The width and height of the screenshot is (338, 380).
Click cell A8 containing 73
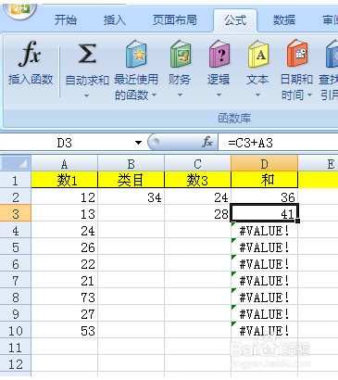coord(64,298)
